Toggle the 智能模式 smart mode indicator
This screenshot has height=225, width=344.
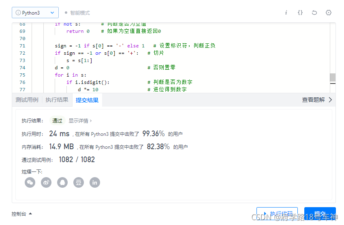(x=77, y=13)
